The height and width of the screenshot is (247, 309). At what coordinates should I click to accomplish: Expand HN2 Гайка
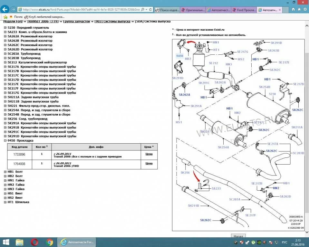point(5,185)
